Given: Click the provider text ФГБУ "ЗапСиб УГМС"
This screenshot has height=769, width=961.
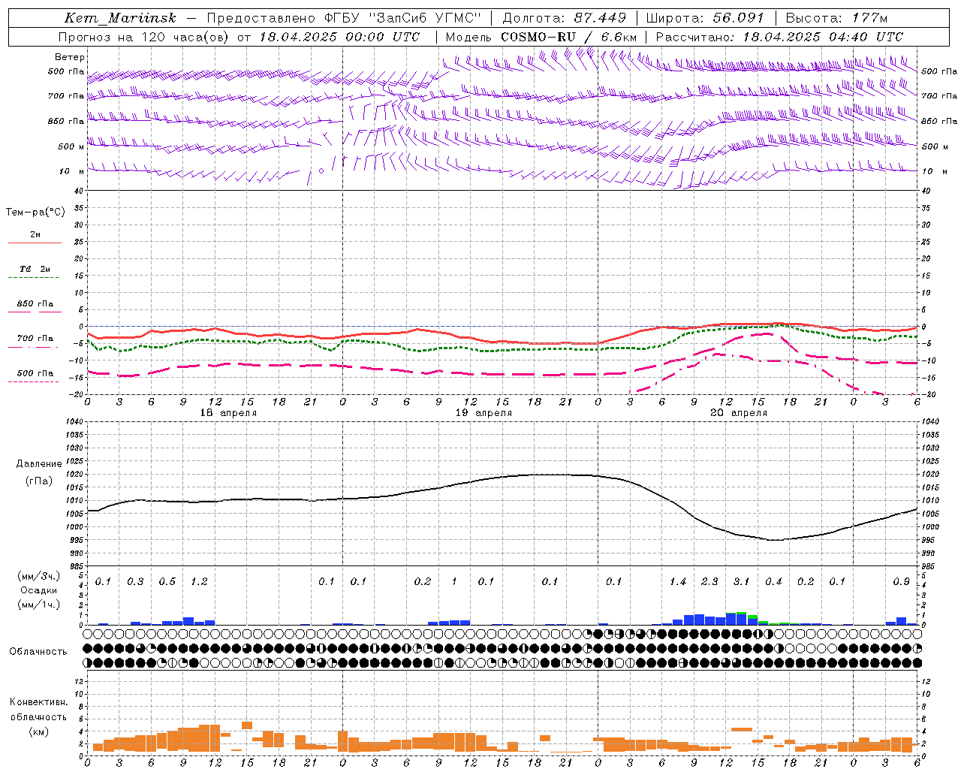Looking at the screenshot, I should (x=402, y=18).
